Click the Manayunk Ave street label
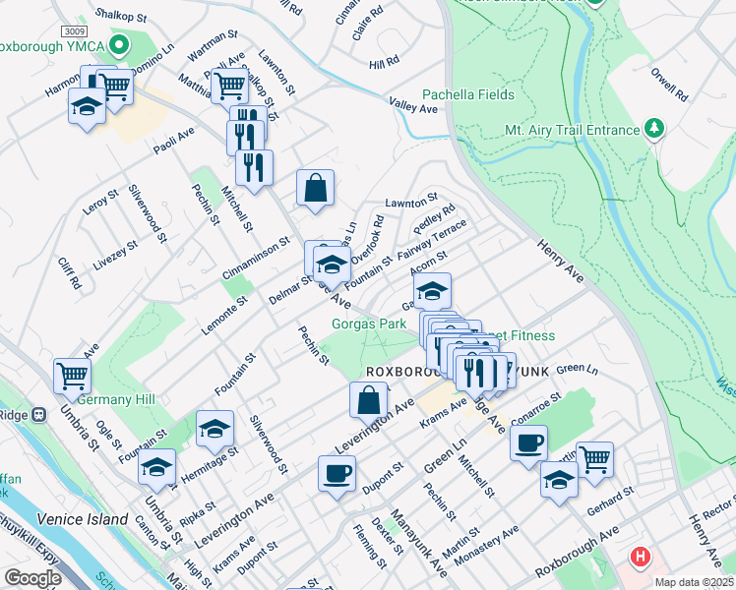Viewport: 736px width, 590px height. click(x=419, y=543)
